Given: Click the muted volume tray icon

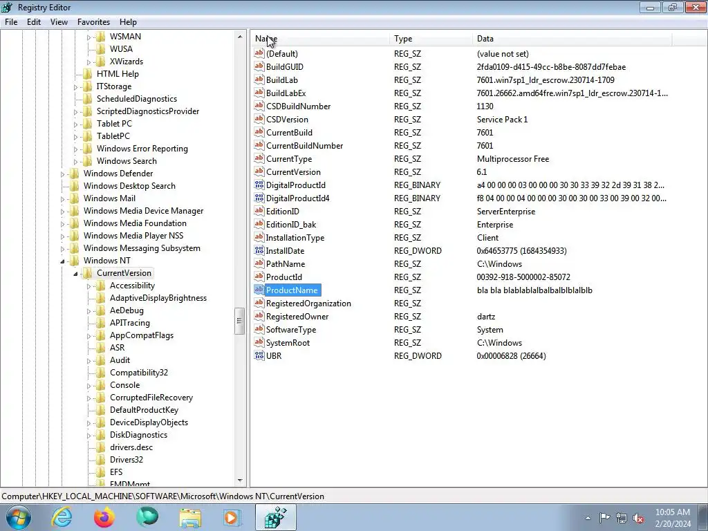Looking at the screenshot, I should [638, 518].
